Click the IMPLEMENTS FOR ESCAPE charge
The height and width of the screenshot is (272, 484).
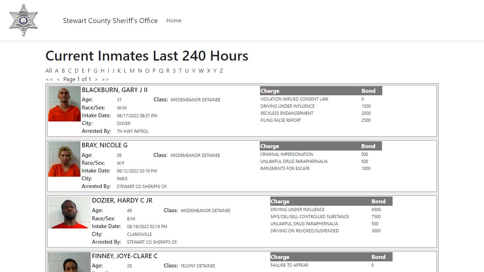[x=285, y=169]
